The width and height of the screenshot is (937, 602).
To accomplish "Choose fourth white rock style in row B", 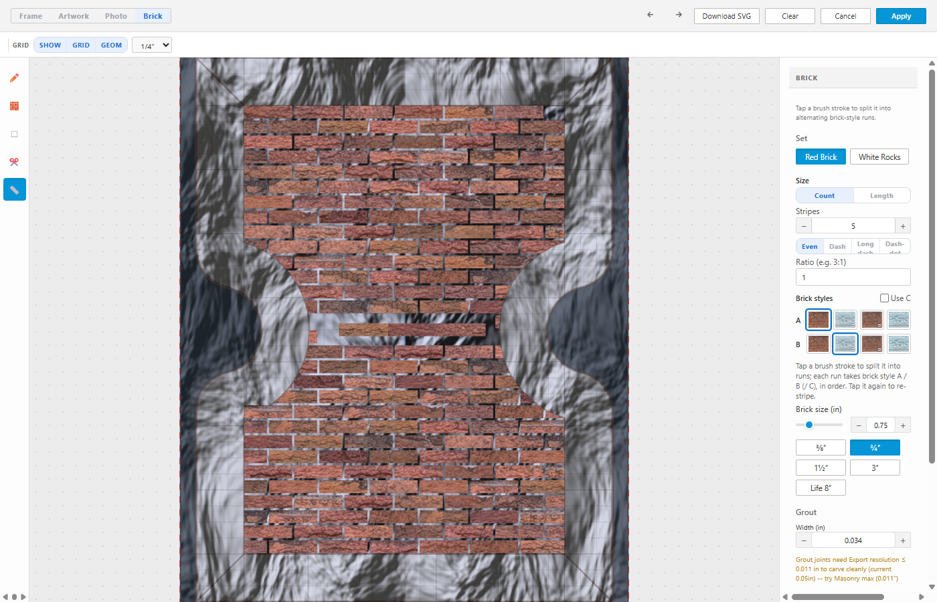I will coord(899,344).
